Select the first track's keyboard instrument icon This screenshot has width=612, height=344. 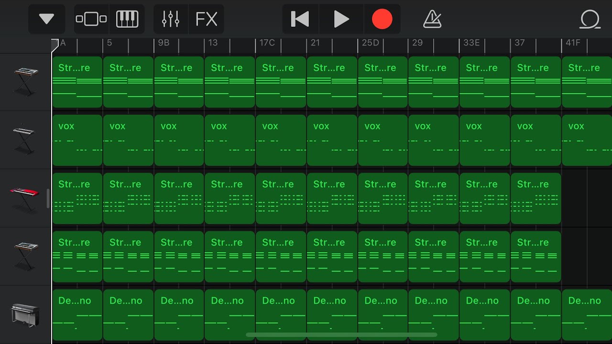(26, 82)
